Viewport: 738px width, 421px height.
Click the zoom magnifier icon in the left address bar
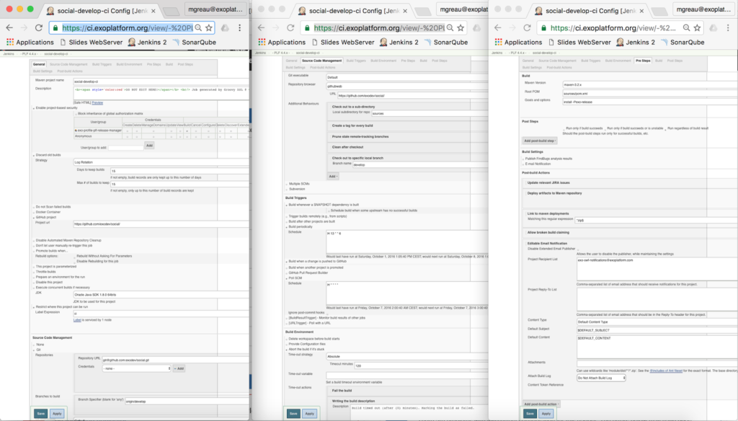click(x=196, y=27)
